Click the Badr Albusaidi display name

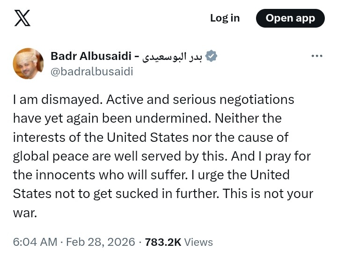coord(90,57)
